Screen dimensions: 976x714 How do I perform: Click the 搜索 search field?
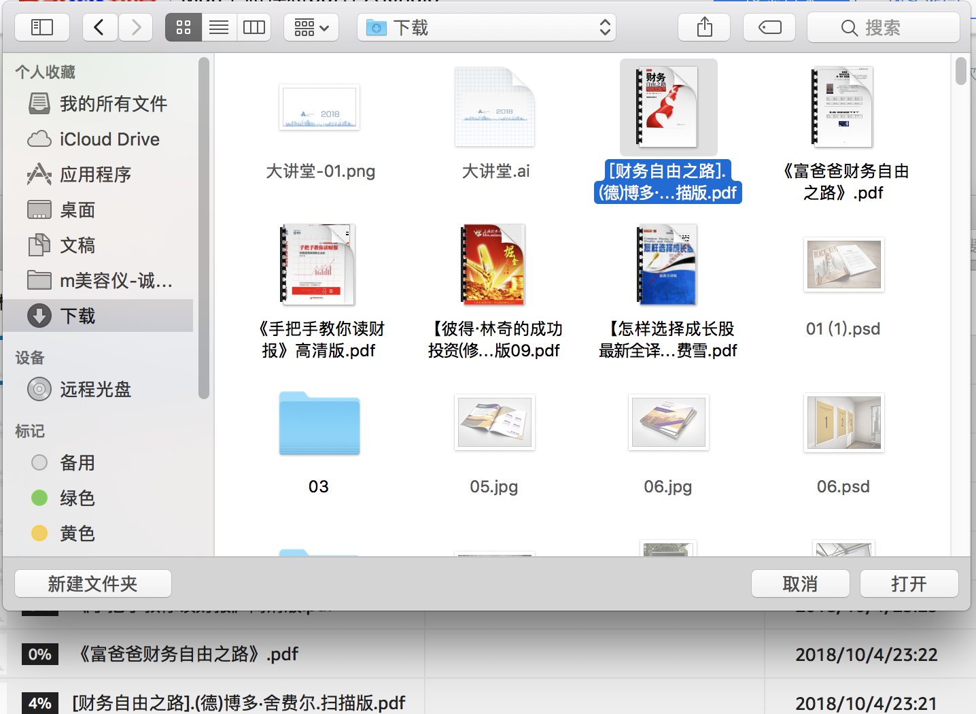(x=884, y=27)
